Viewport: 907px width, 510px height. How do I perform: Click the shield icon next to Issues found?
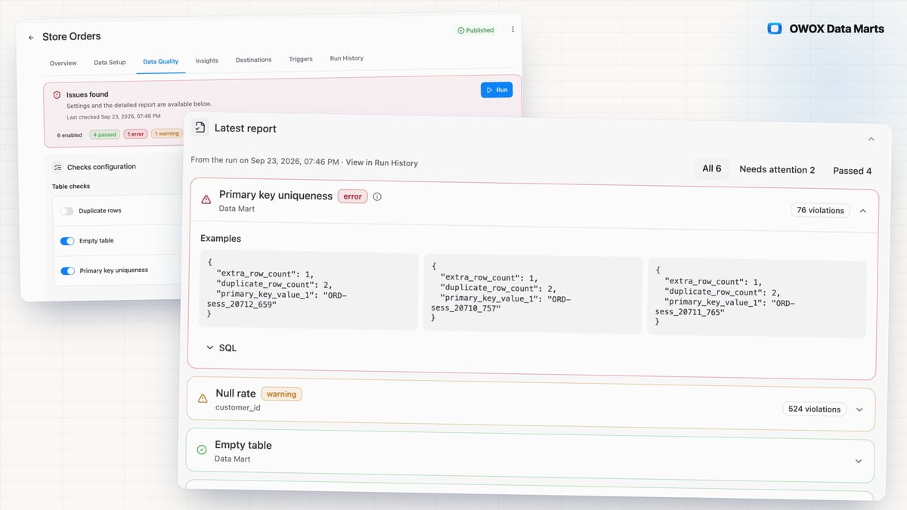coord(57,95)
